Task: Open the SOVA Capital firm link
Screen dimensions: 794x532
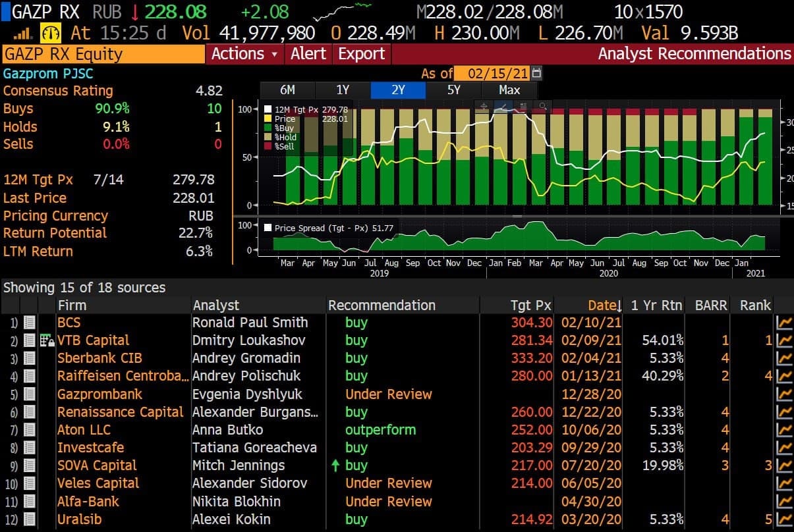Action: (97, 465)
